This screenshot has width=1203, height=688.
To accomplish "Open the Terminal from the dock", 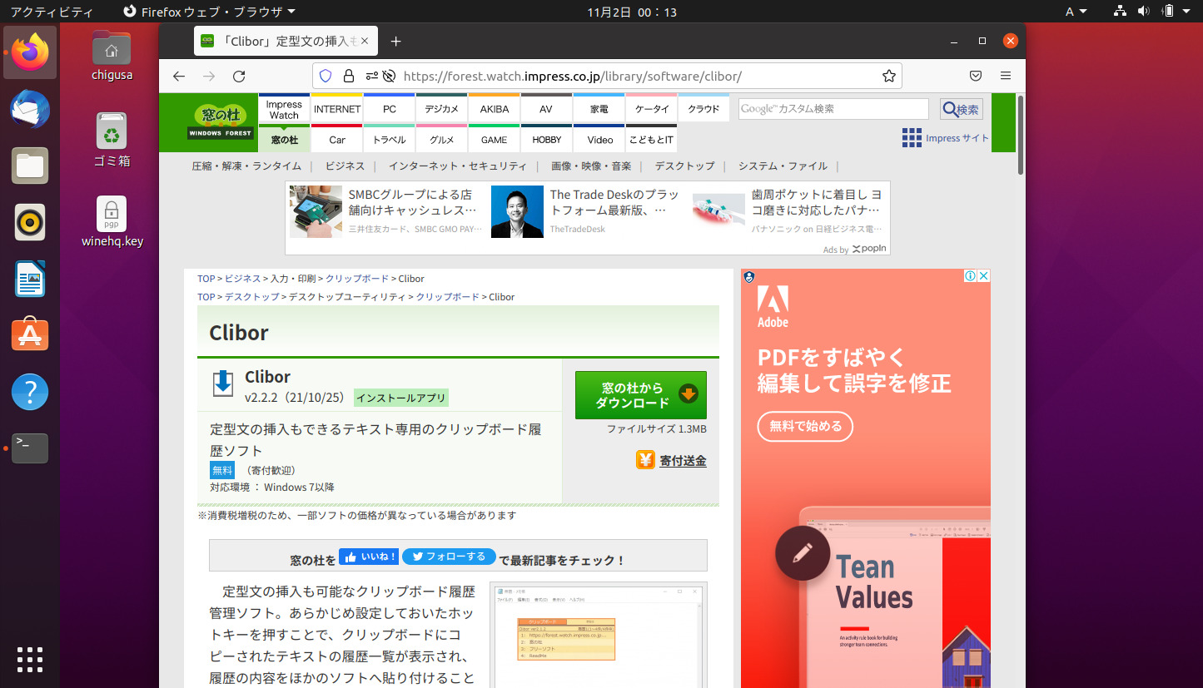I will click(x=30, y=448).
